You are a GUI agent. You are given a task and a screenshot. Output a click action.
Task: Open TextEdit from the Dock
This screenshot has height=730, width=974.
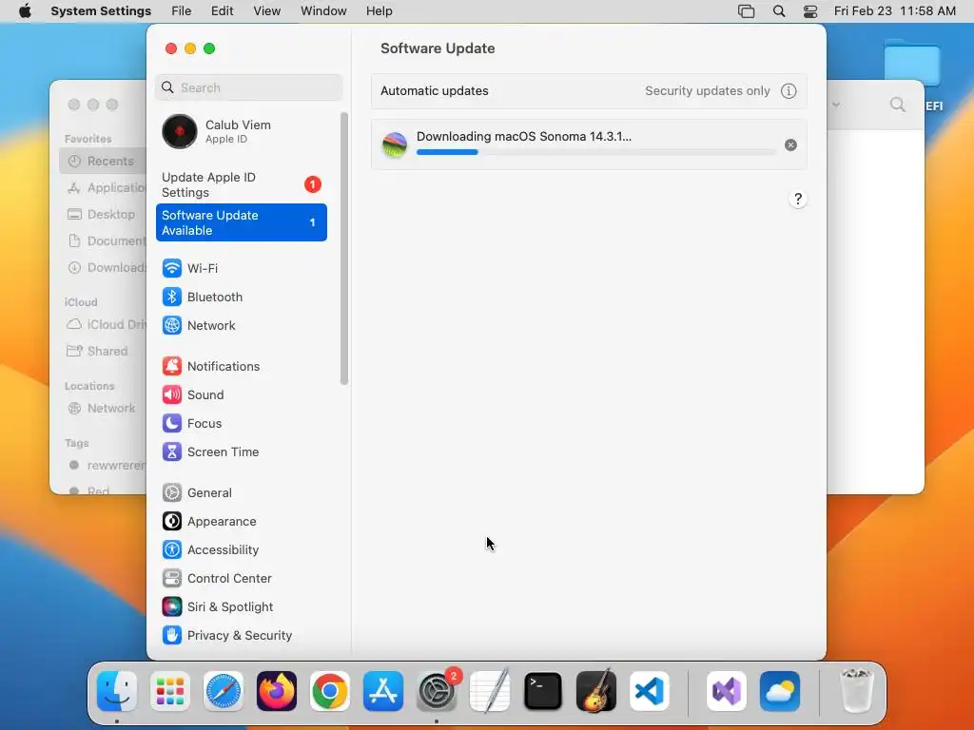[x=490, y=691]
